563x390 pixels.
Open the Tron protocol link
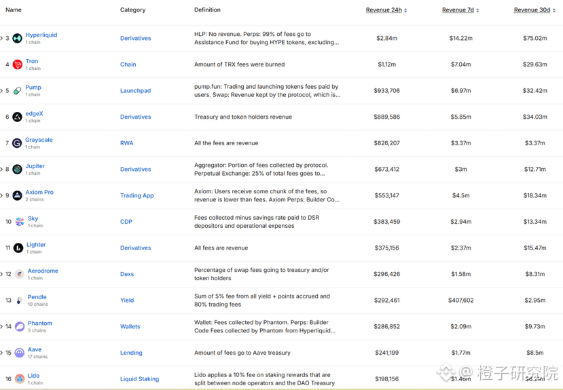pyautogui.click(x=32, y=61)
